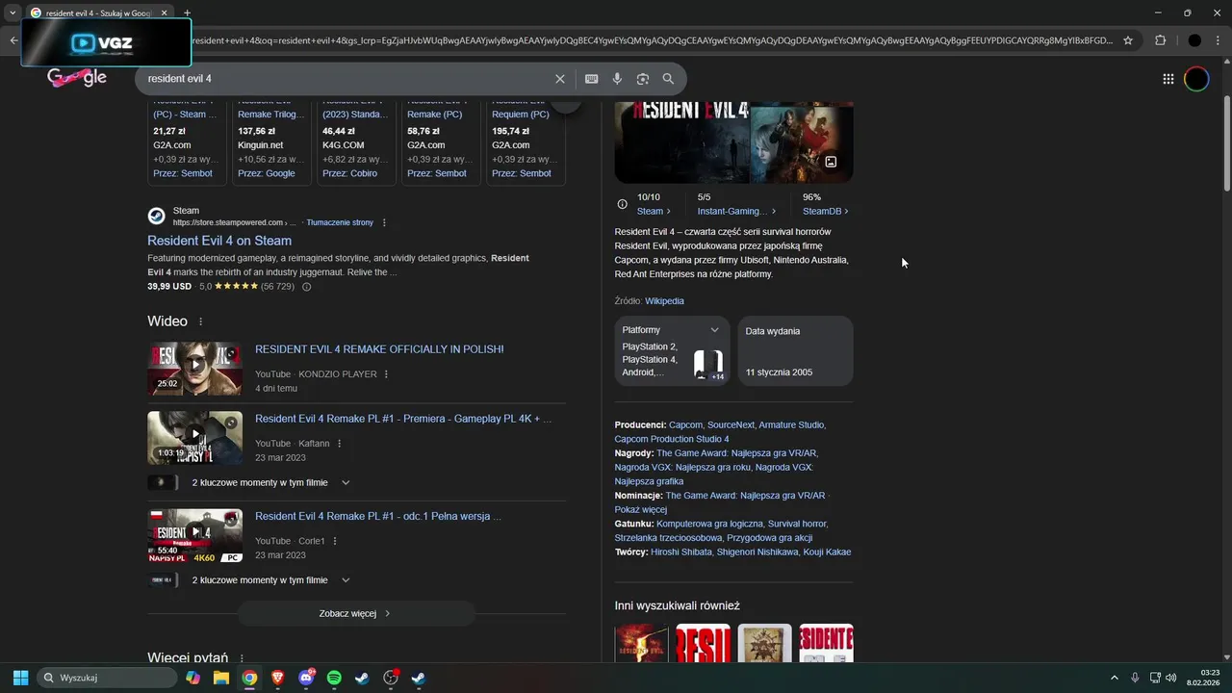This screenshot has height=693, width=1232.
Task: Open the Resident Evil 4 on Steam result
Action: [x=219, y=241]
